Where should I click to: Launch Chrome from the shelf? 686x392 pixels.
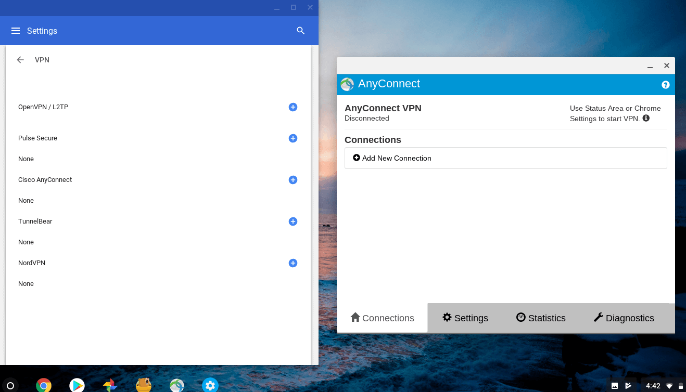(44, 385)
